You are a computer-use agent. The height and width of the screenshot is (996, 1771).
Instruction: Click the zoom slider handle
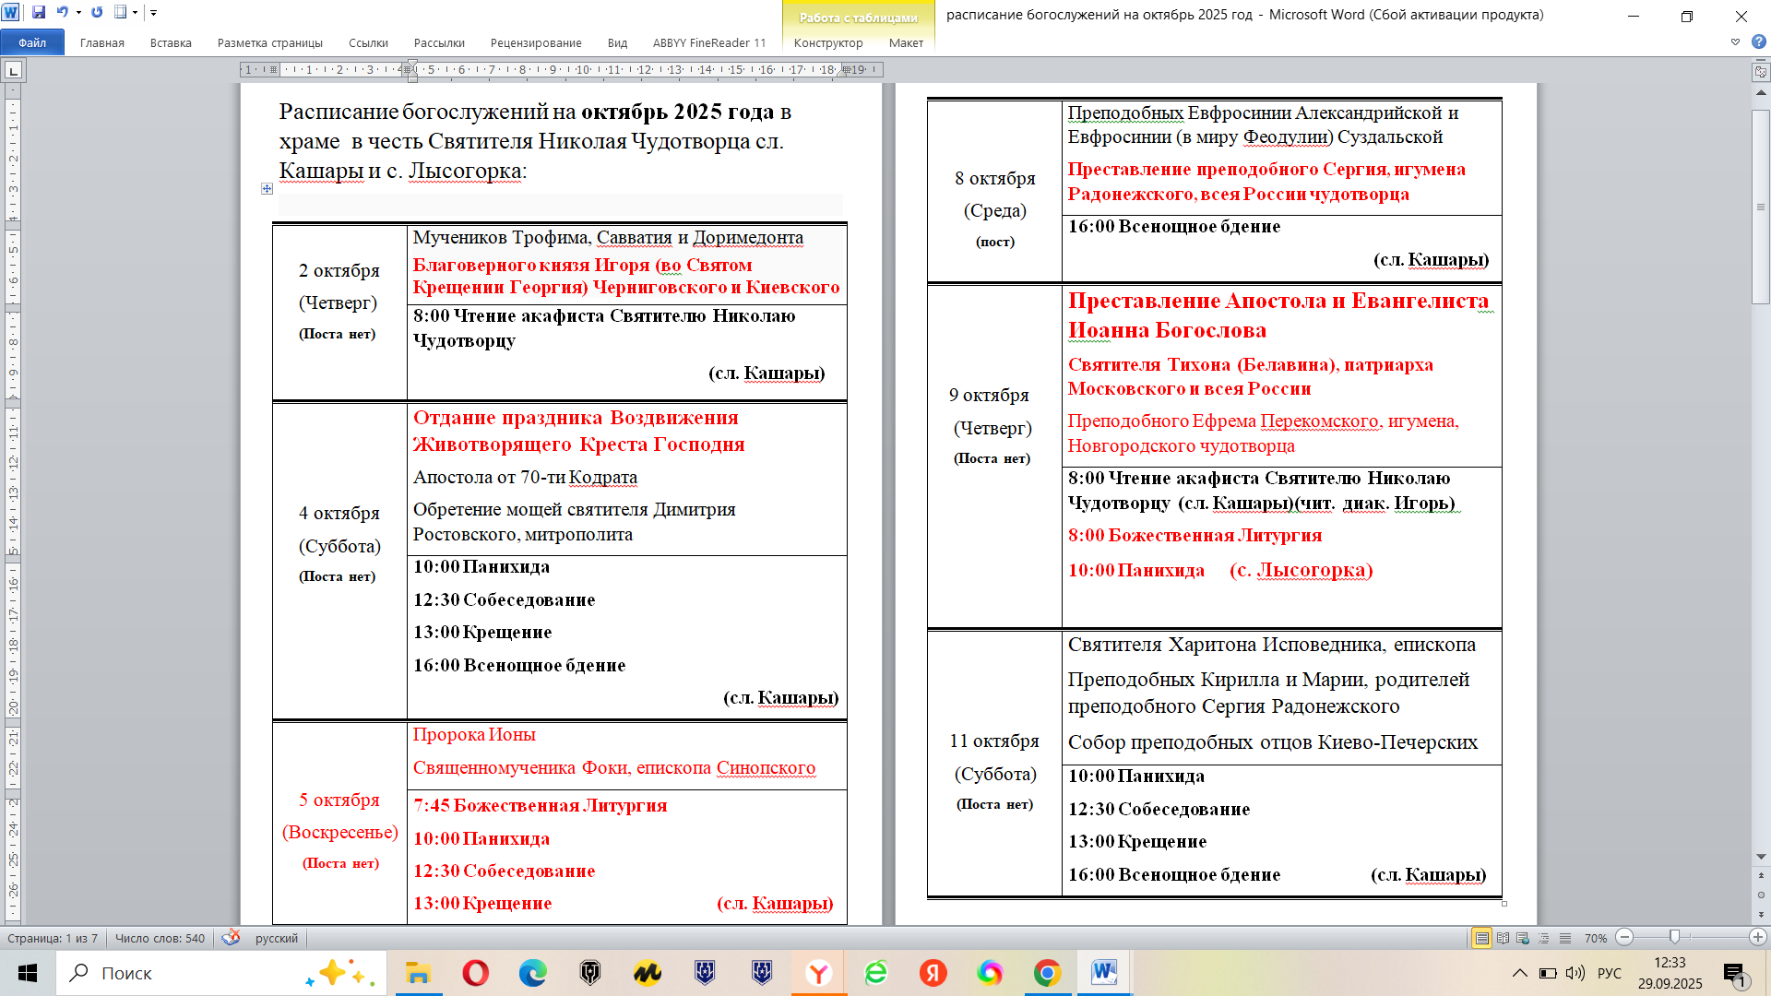point(1674,937)
